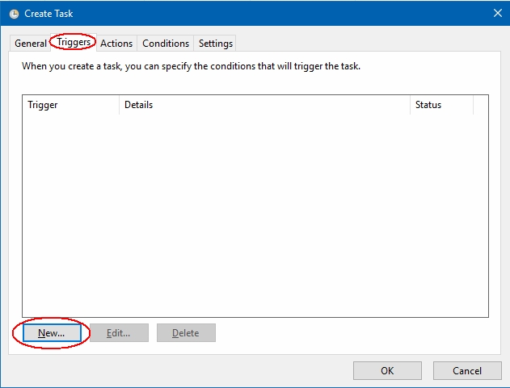Click the greyed-out Edit... button
510x388 pixels.
click(x=119, y=333)
